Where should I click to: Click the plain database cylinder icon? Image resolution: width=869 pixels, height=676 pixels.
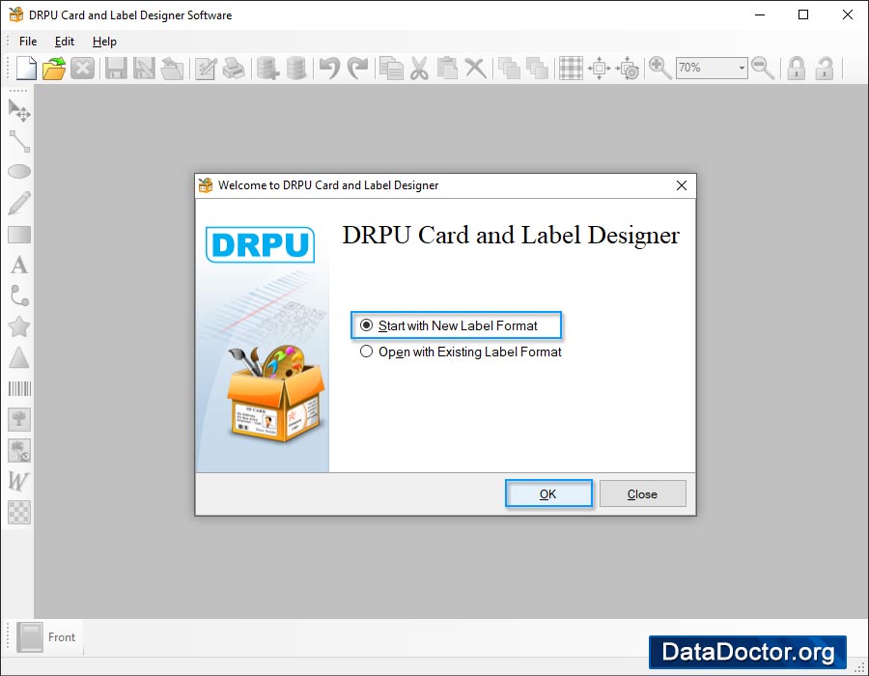[x=296, y=69]
